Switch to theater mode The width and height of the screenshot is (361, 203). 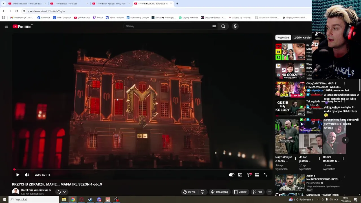point(257,175)
